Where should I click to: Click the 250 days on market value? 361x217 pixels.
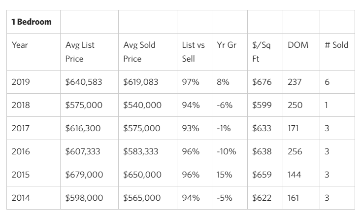tap(295, 105)
